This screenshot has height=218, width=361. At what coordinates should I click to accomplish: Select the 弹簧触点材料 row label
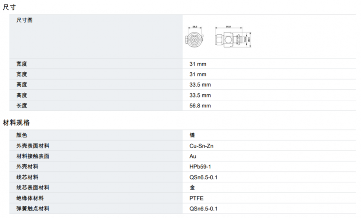(x=33, y=209)
